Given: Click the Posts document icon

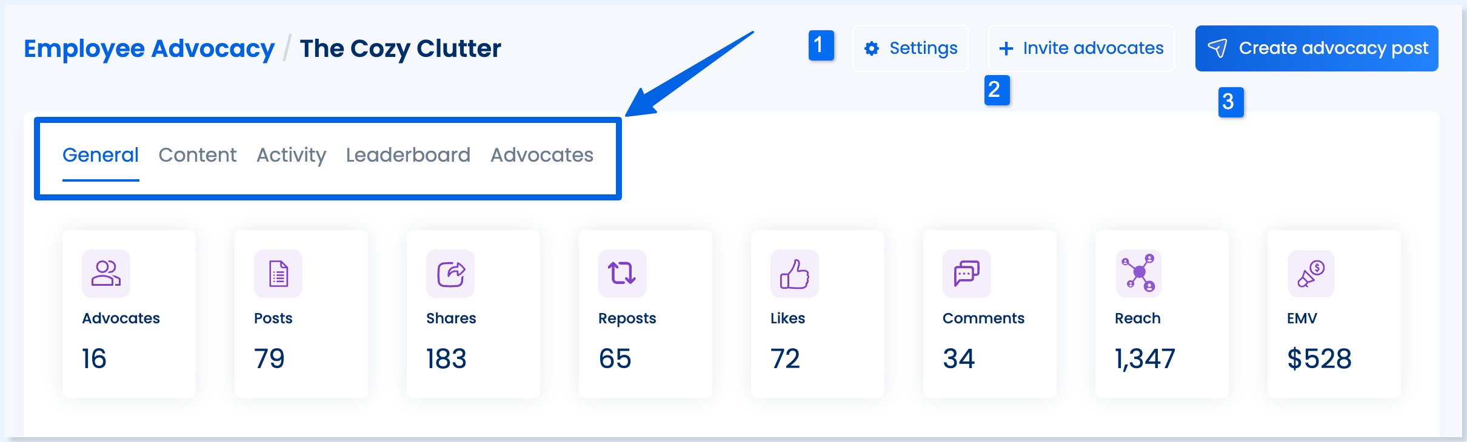Looking at the screenshot, I should [x=278, y=274].
